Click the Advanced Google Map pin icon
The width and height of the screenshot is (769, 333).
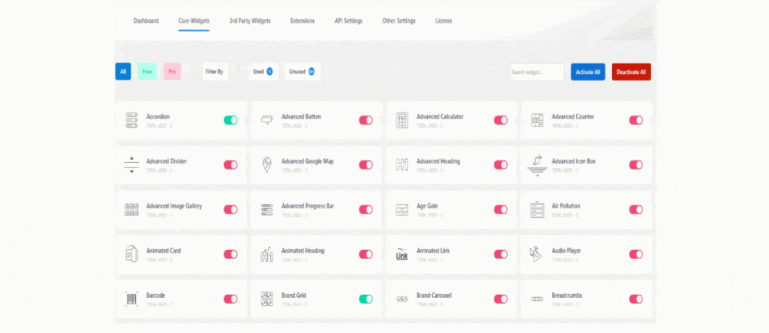click(x=267, y=164)
